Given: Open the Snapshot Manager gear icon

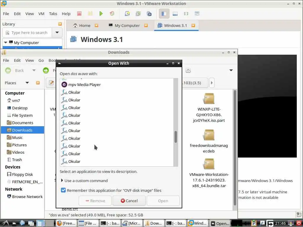Looking at the screenshot, I should [x=149, y=14].
